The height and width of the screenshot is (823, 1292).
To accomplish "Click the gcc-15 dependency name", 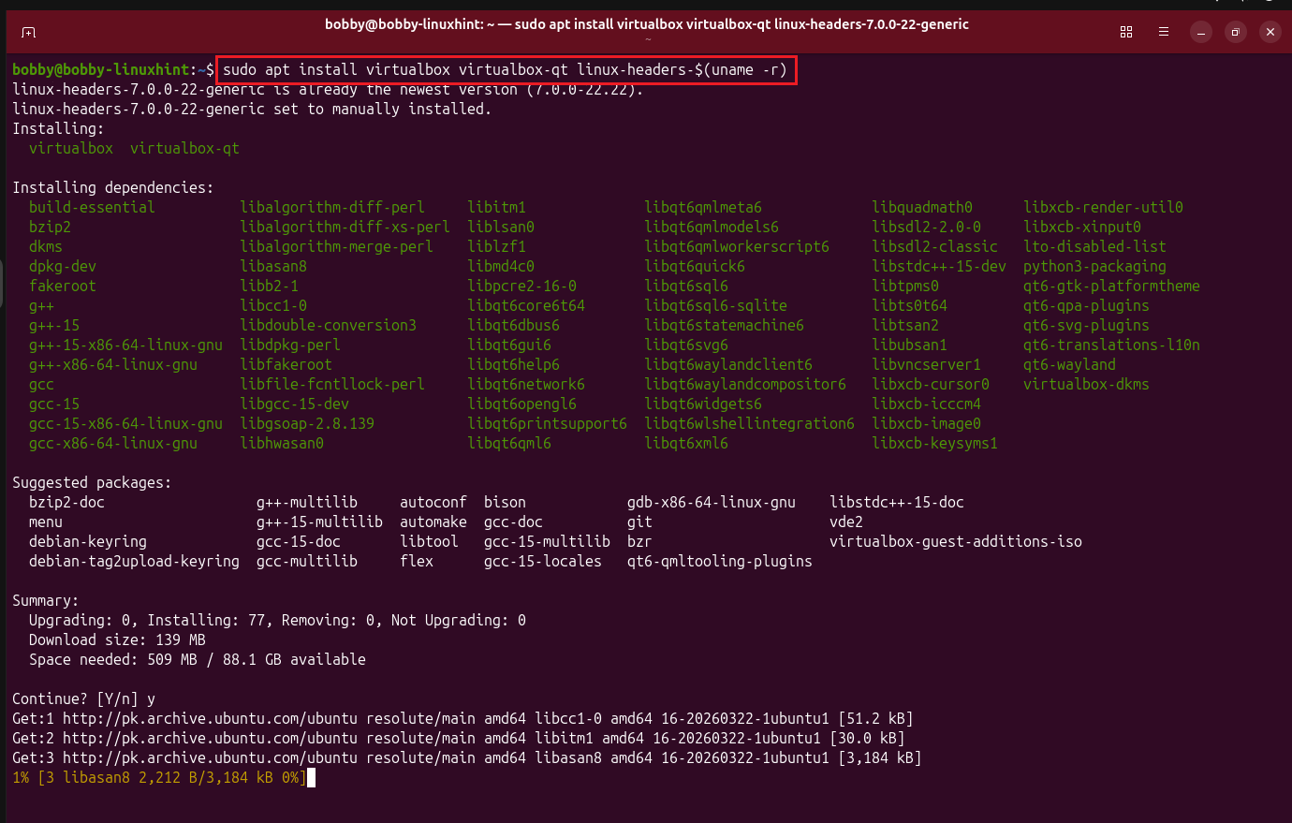I will coord(54,404).
